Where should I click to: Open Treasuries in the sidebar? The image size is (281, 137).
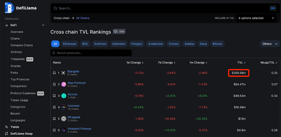pos(18,59)
